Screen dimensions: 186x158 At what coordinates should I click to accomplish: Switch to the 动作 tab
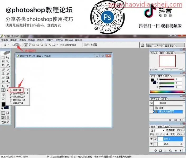[164, 99]
